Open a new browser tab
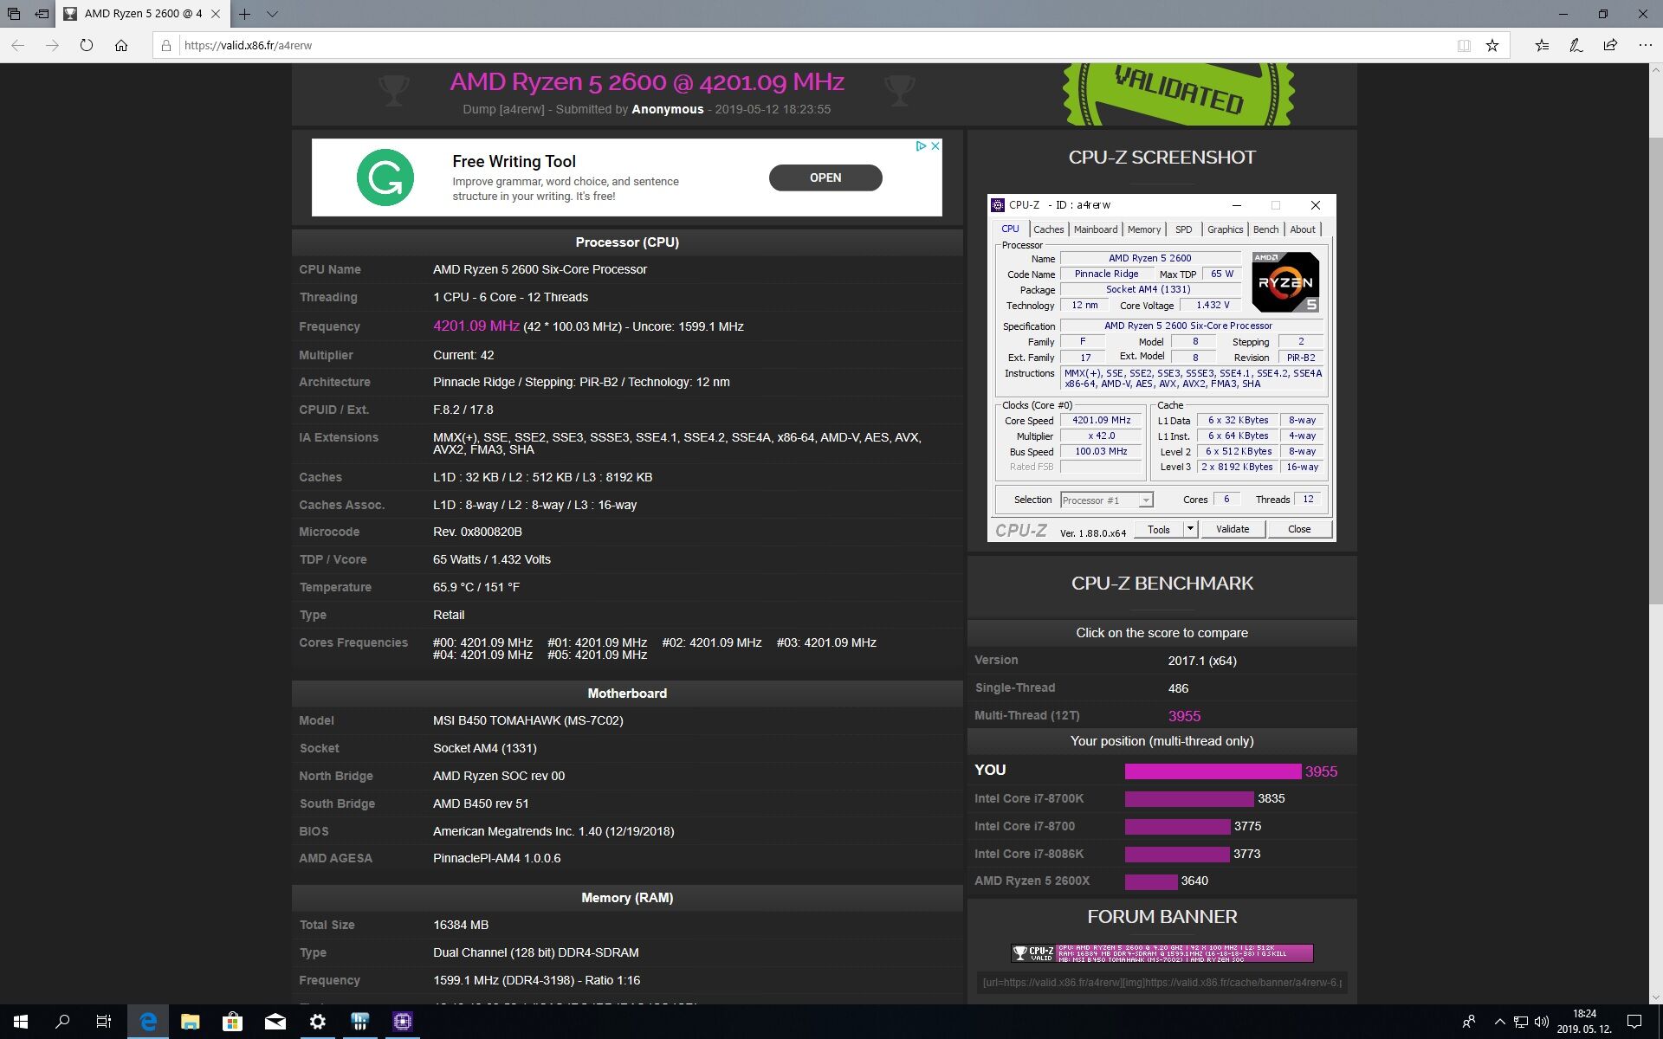Image resolution: width=1663 pixels, height=1039 pixels. click(x=245, y=14)
